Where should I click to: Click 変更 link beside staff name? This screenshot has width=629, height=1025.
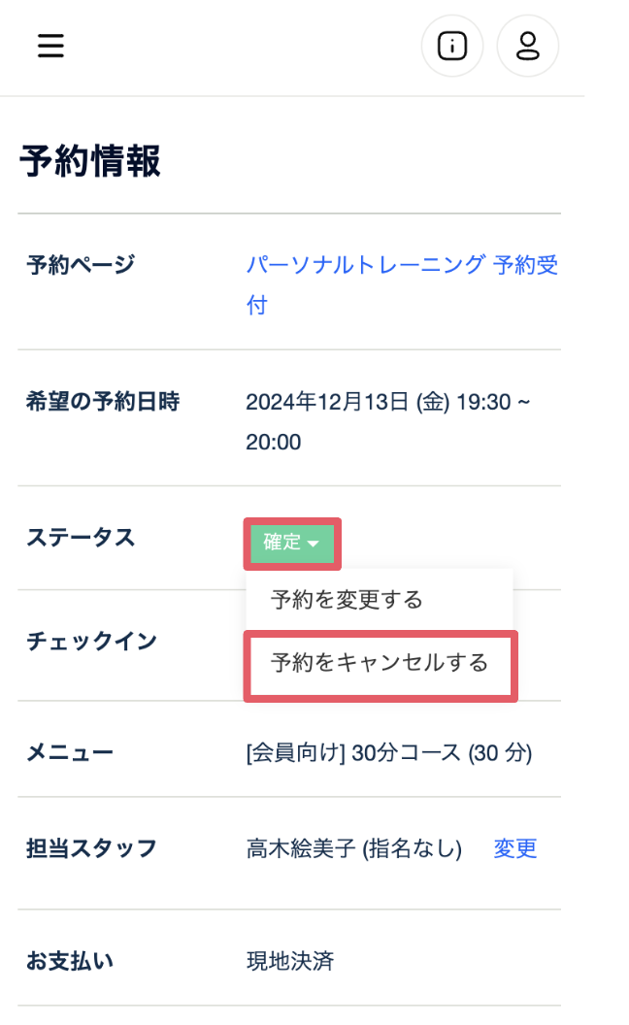pos(514,848)
